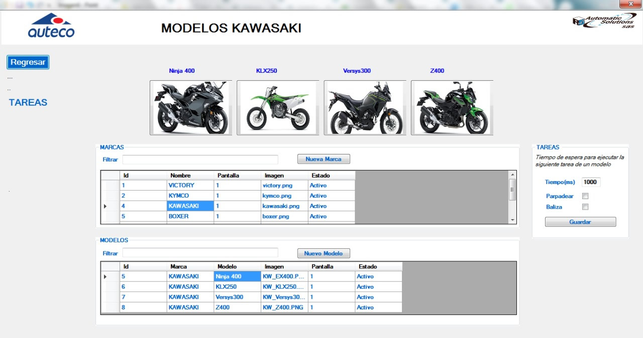Select the KYMCO cell in MARCAS grid
The image size is (643, 338).
(190, 196)
